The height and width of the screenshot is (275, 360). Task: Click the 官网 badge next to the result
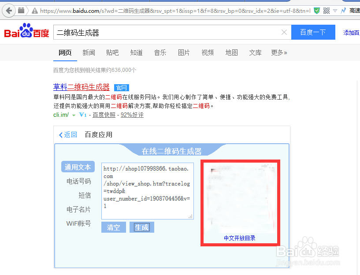122,87
